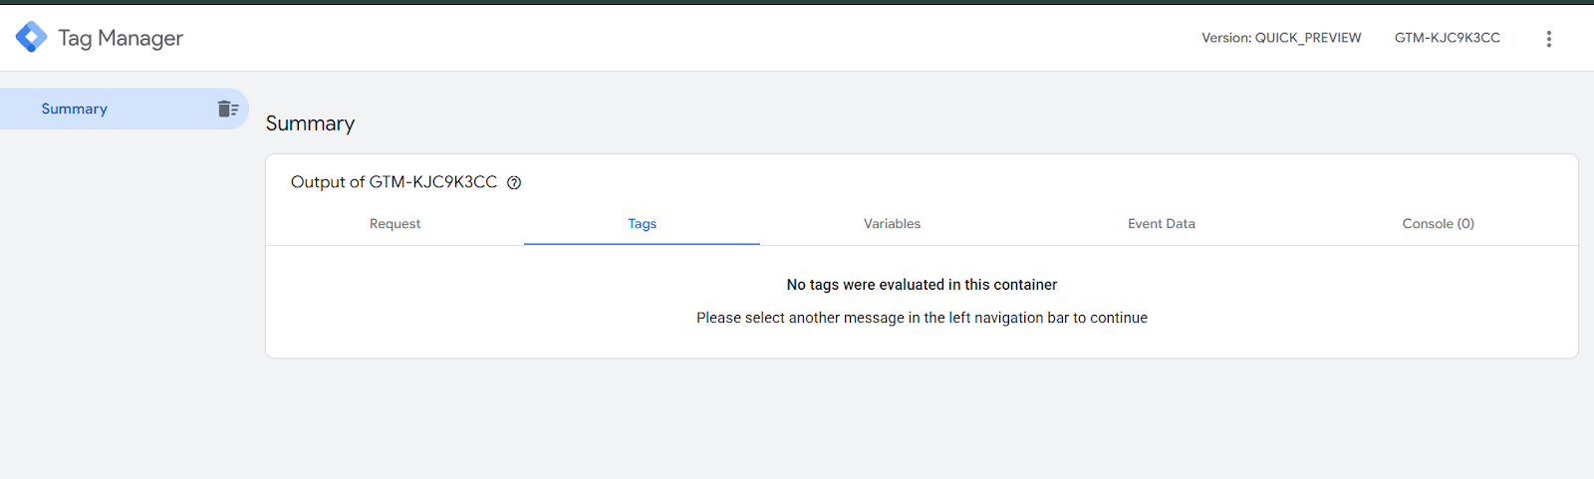Click the Summary page heading

[310, 123]
